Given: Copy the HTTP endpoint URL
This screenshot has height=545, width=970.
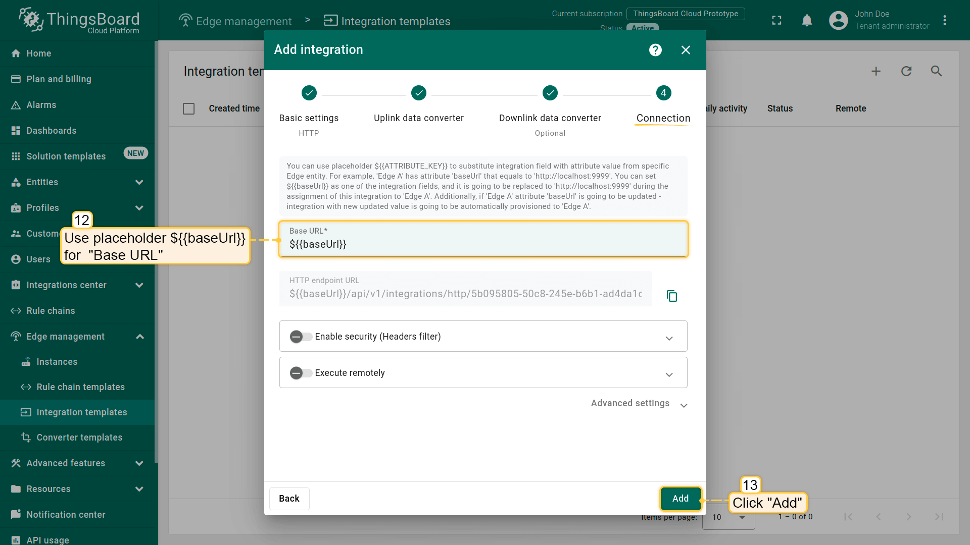Looking at the screenshot, I should tap(671, 296).
